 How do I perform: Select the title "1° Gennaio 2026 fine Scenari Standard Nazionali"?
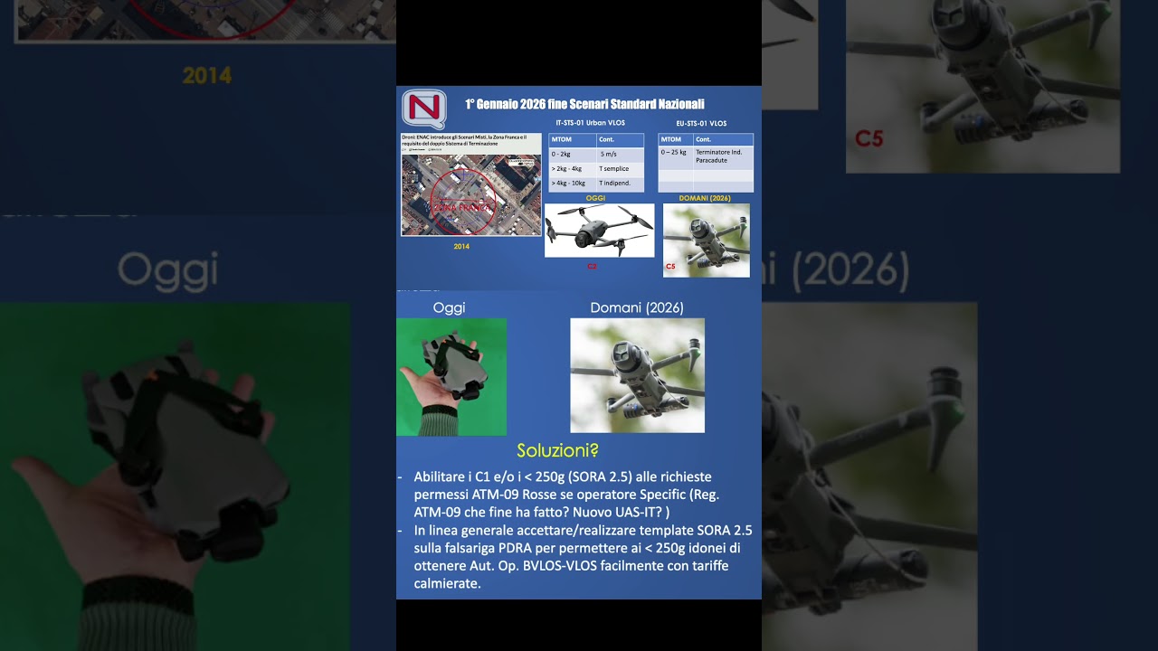click(584, 104)
